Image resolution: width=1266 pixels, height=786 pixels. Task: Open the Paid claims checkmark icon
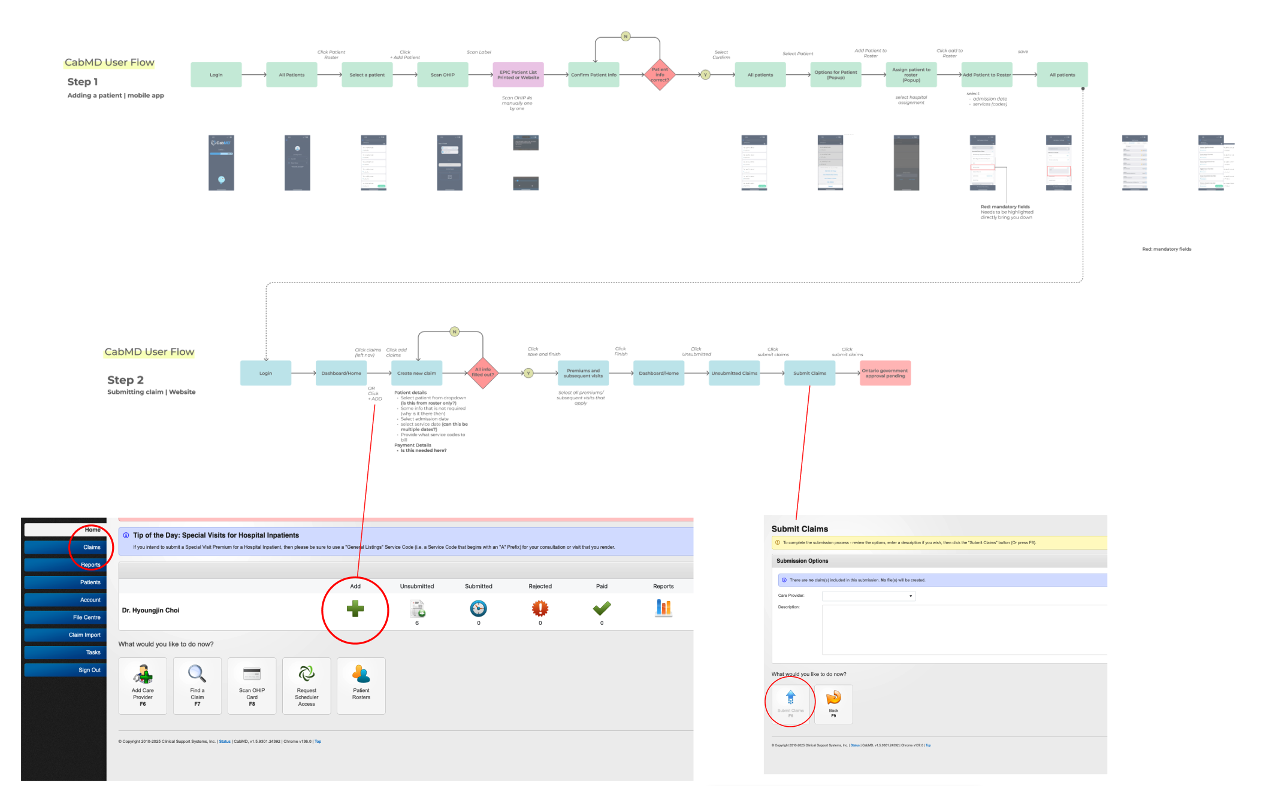[x=602, y=608]
